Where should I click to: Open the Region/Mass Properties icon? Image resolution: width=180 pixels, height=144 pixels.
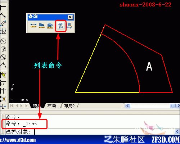[50, 26]
